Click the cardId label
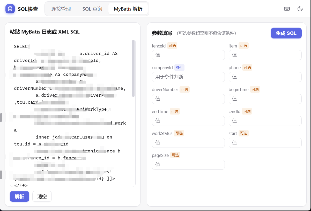 coord(234,111)
